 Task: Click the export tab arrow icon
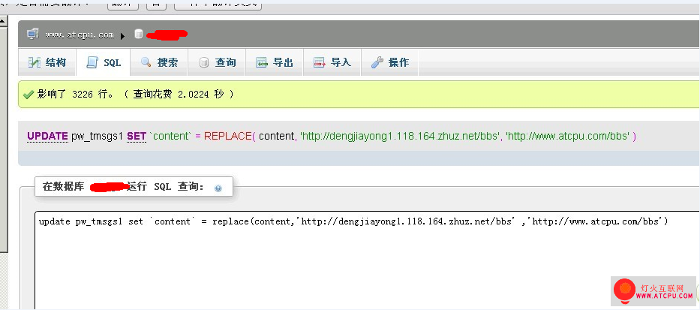(262, 62)
